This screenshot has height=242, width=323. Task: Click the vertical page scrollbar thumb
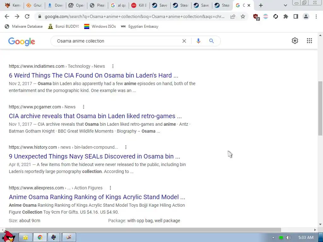pos(320,108)
